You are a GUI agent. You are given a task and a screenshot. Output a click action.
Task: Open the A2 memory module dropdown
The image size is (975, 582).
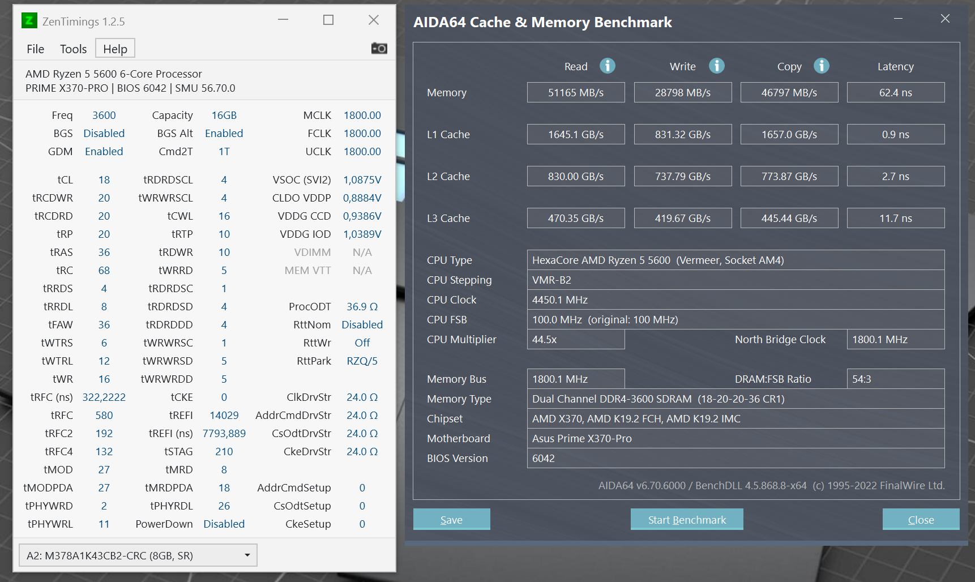138,555
